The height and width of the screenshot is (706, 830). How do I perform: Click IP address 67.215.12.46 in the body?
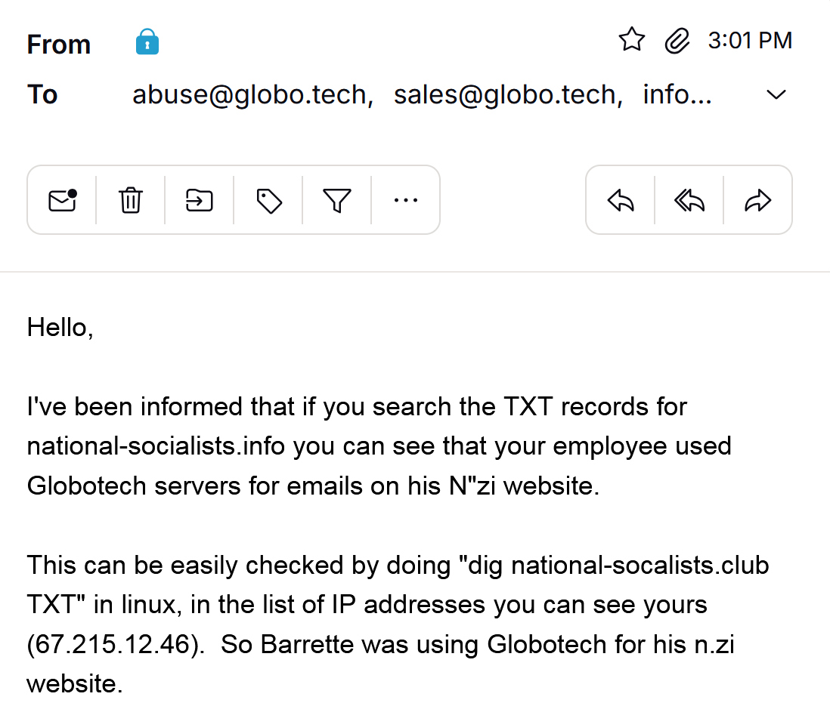[112, 645]
